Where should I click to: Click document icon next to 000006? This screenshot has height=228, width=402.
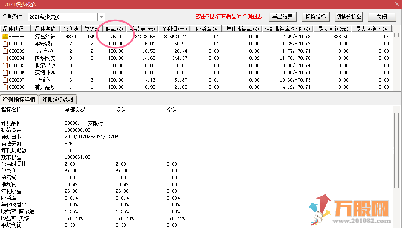[x=5, y=73]
